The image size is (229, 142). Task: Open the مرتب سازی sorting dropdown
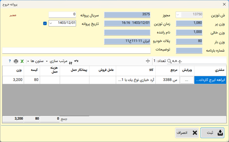[57, 61]
